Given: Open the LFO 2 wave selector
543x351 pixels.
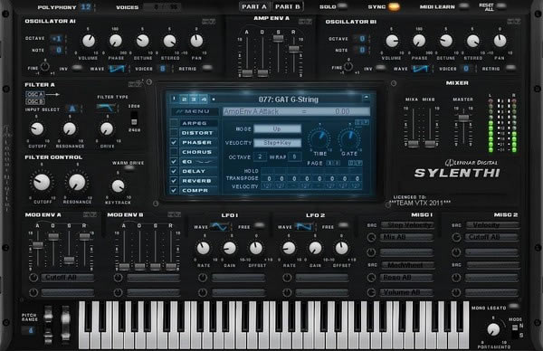Looking at the screenshot, I should (304, 227).
